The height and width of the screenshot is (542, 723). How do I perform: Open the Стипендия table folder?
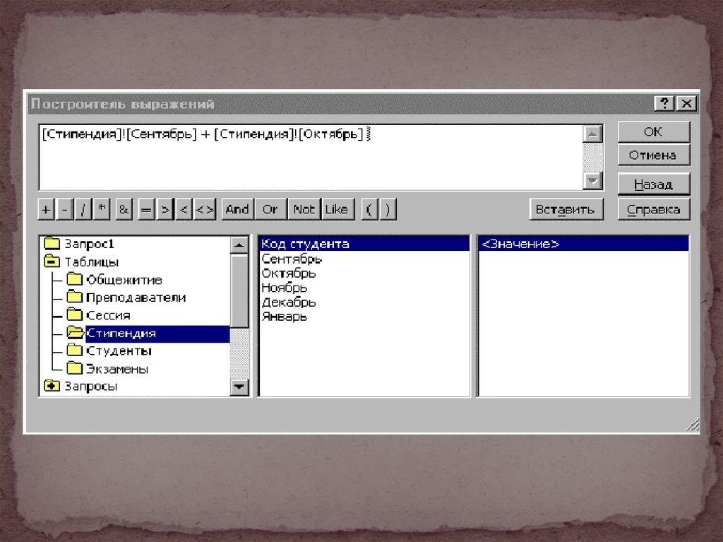coord(120,334)
